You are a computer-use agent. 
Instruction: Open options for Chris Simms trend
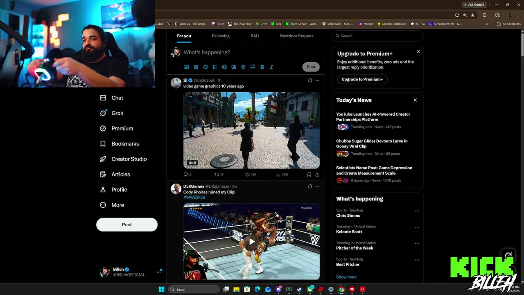tap(417, 211)
